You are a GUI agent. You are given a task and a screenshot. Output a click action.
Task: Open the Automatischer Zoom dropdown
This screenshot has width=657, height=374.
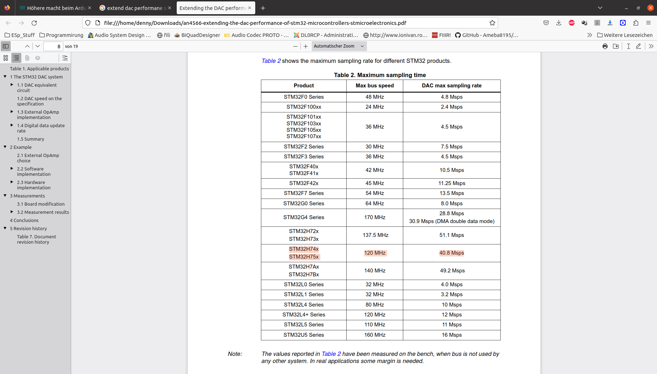339,46
